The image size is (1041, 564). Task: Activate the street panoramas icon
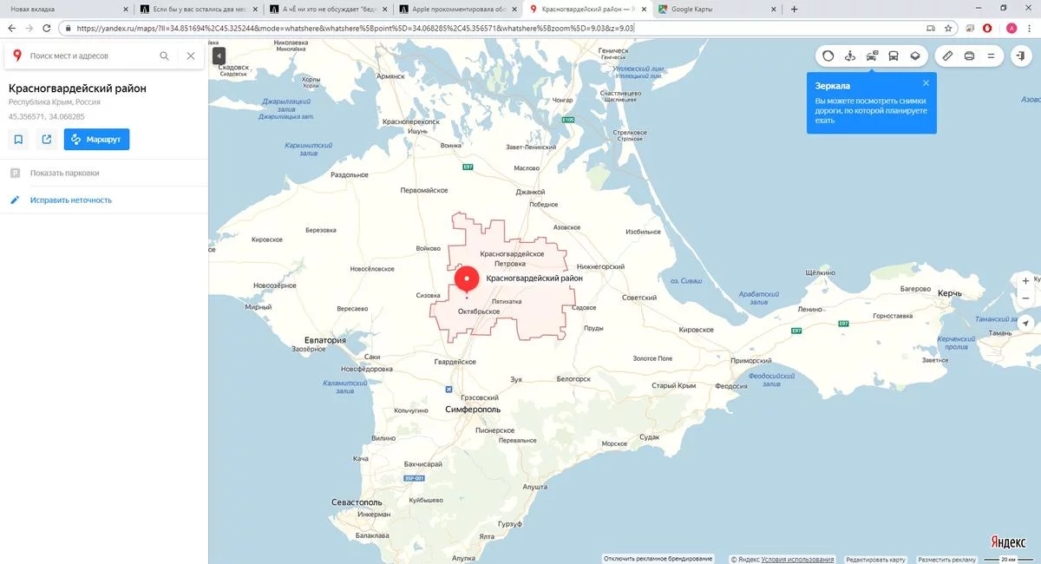[850, 56]
